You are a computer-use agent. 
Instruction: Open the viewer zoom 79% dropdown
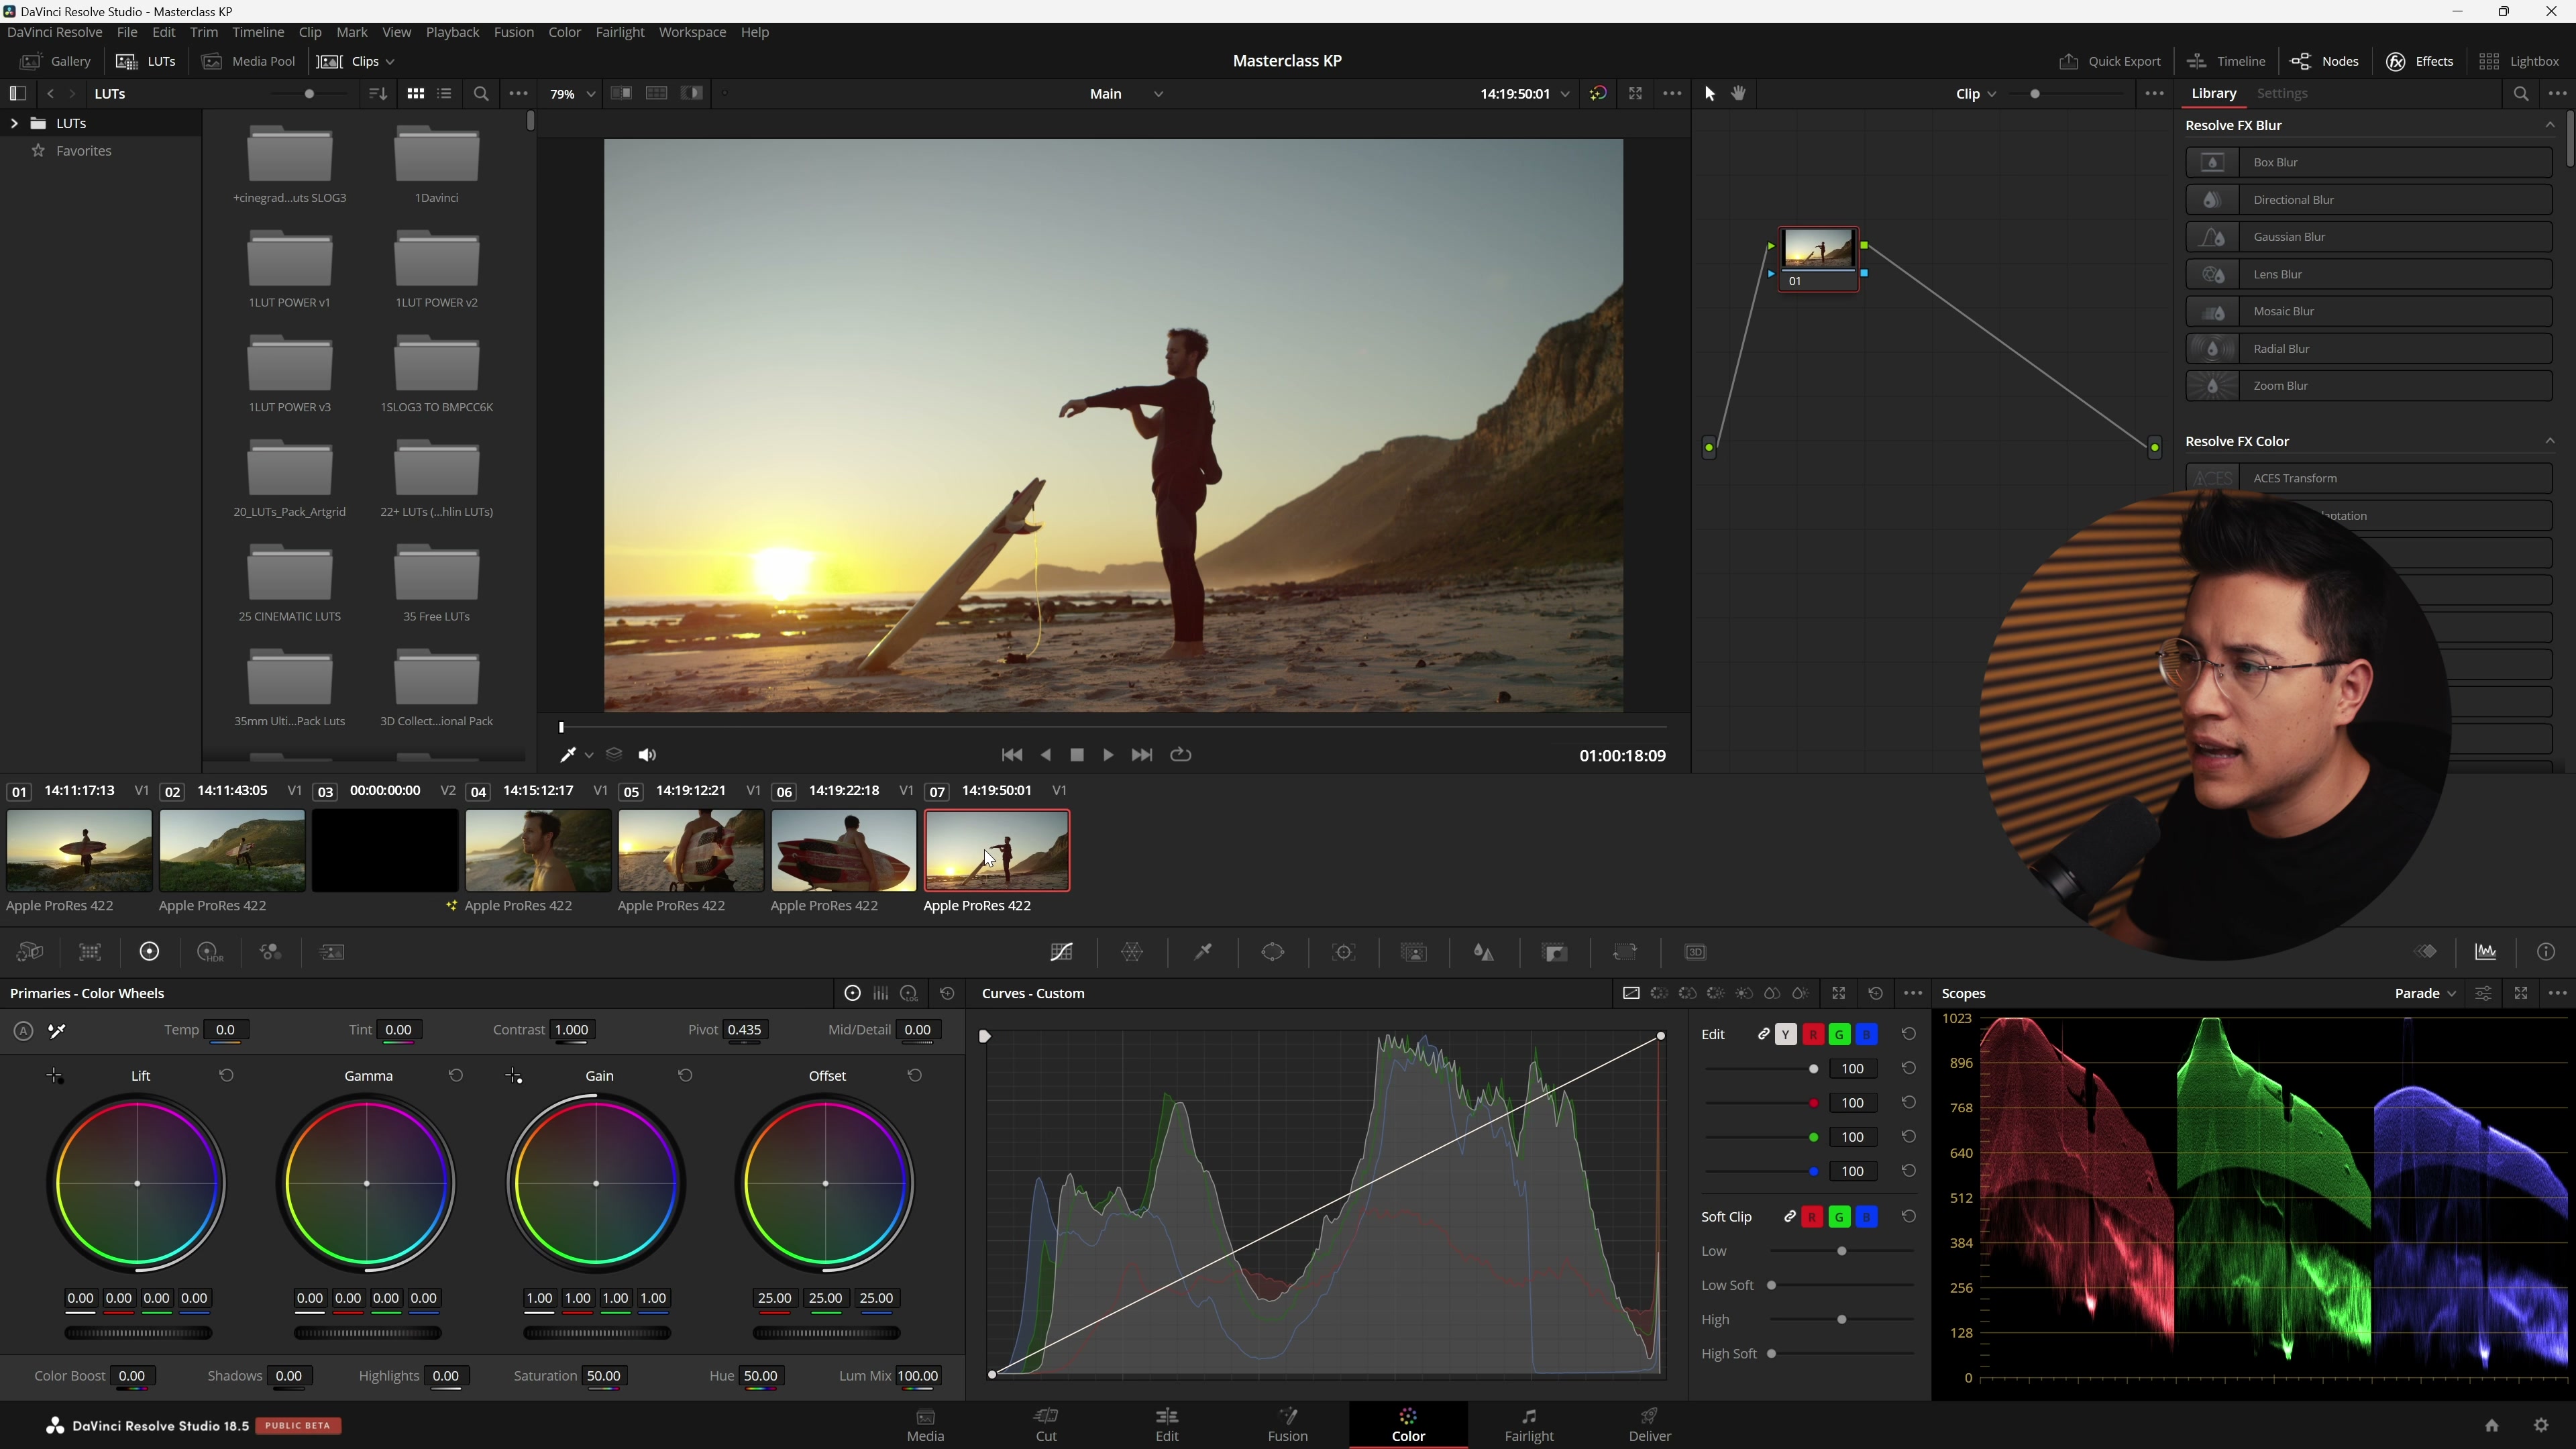[572, 93]
